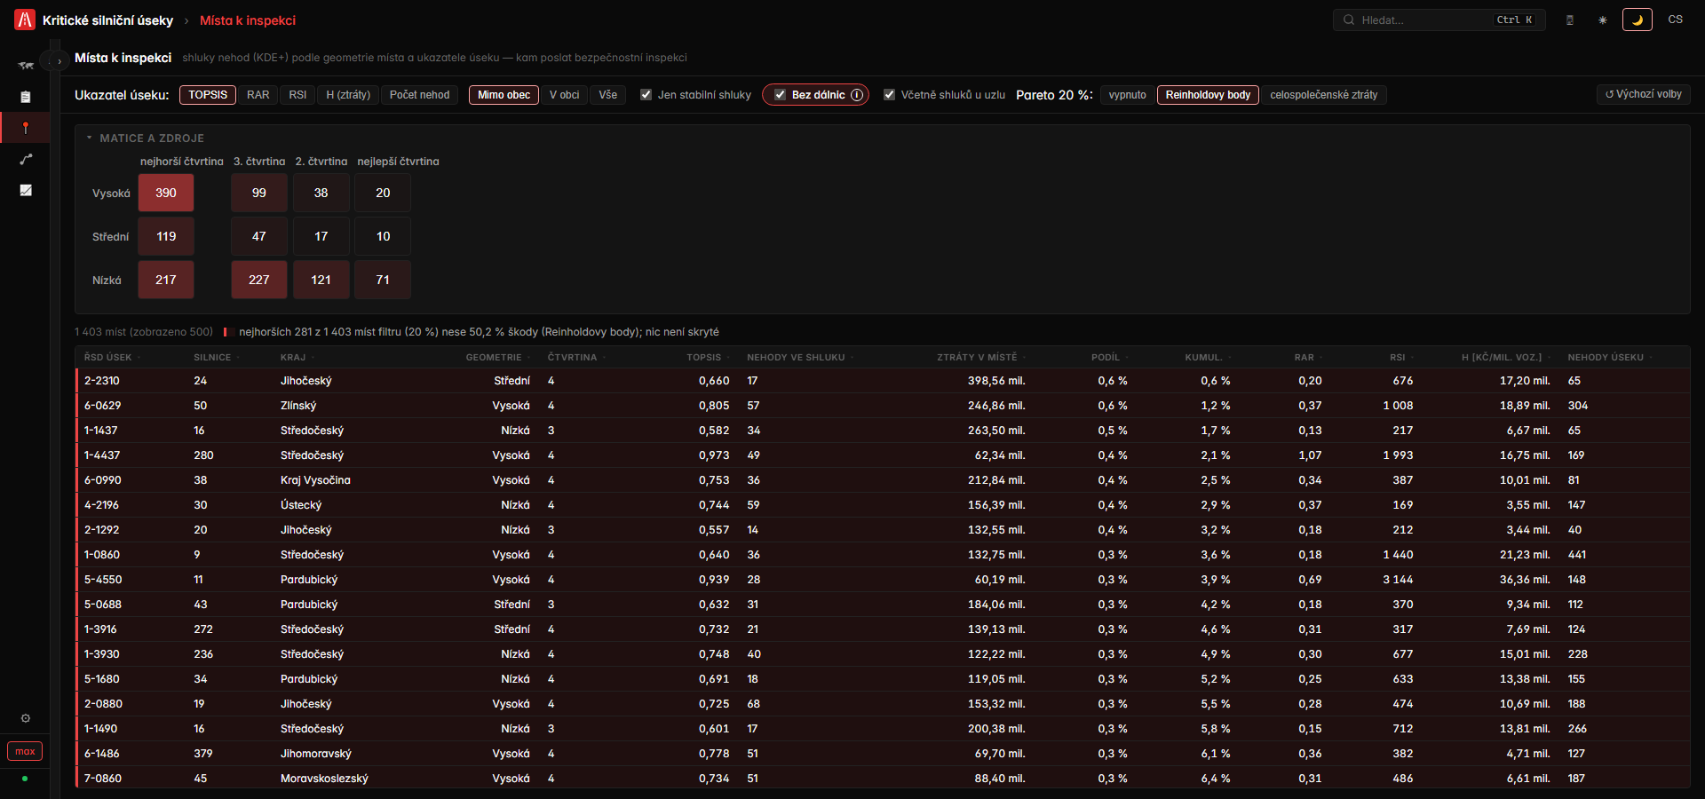
Task: Select Reinholdovy body Pareto option
Action: [x=1208, y=95]
